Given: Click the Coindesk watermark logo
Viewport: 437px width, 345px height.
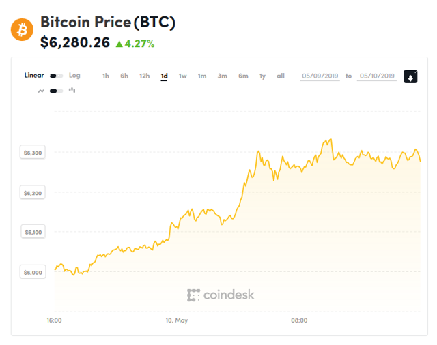Looking at the screenshot, I should (x=221, y=295).
